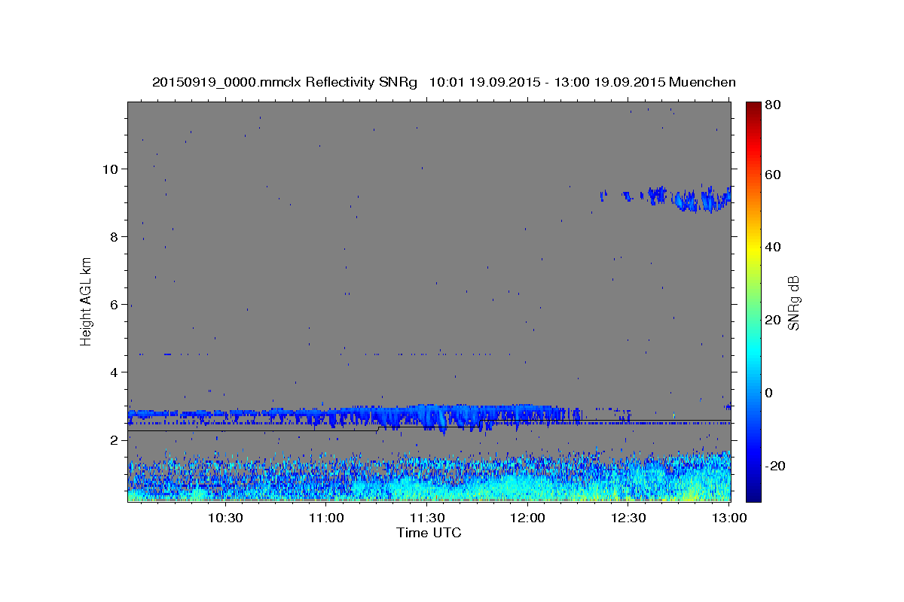This screenshot has width=904, height=602.
Task: Click the colorbar value 20
Action: (x=772, y=320)
